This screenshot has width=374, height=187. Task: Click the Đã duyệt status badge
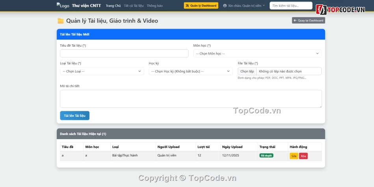click(266, 156)
